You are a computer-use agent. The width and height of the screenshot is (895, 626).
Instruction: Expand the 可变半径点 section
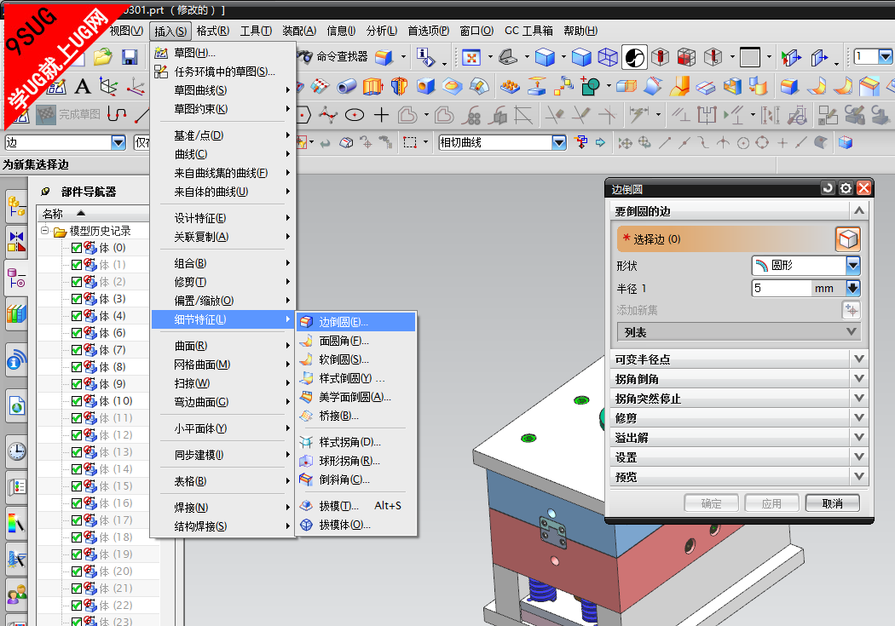click(739, 359)
